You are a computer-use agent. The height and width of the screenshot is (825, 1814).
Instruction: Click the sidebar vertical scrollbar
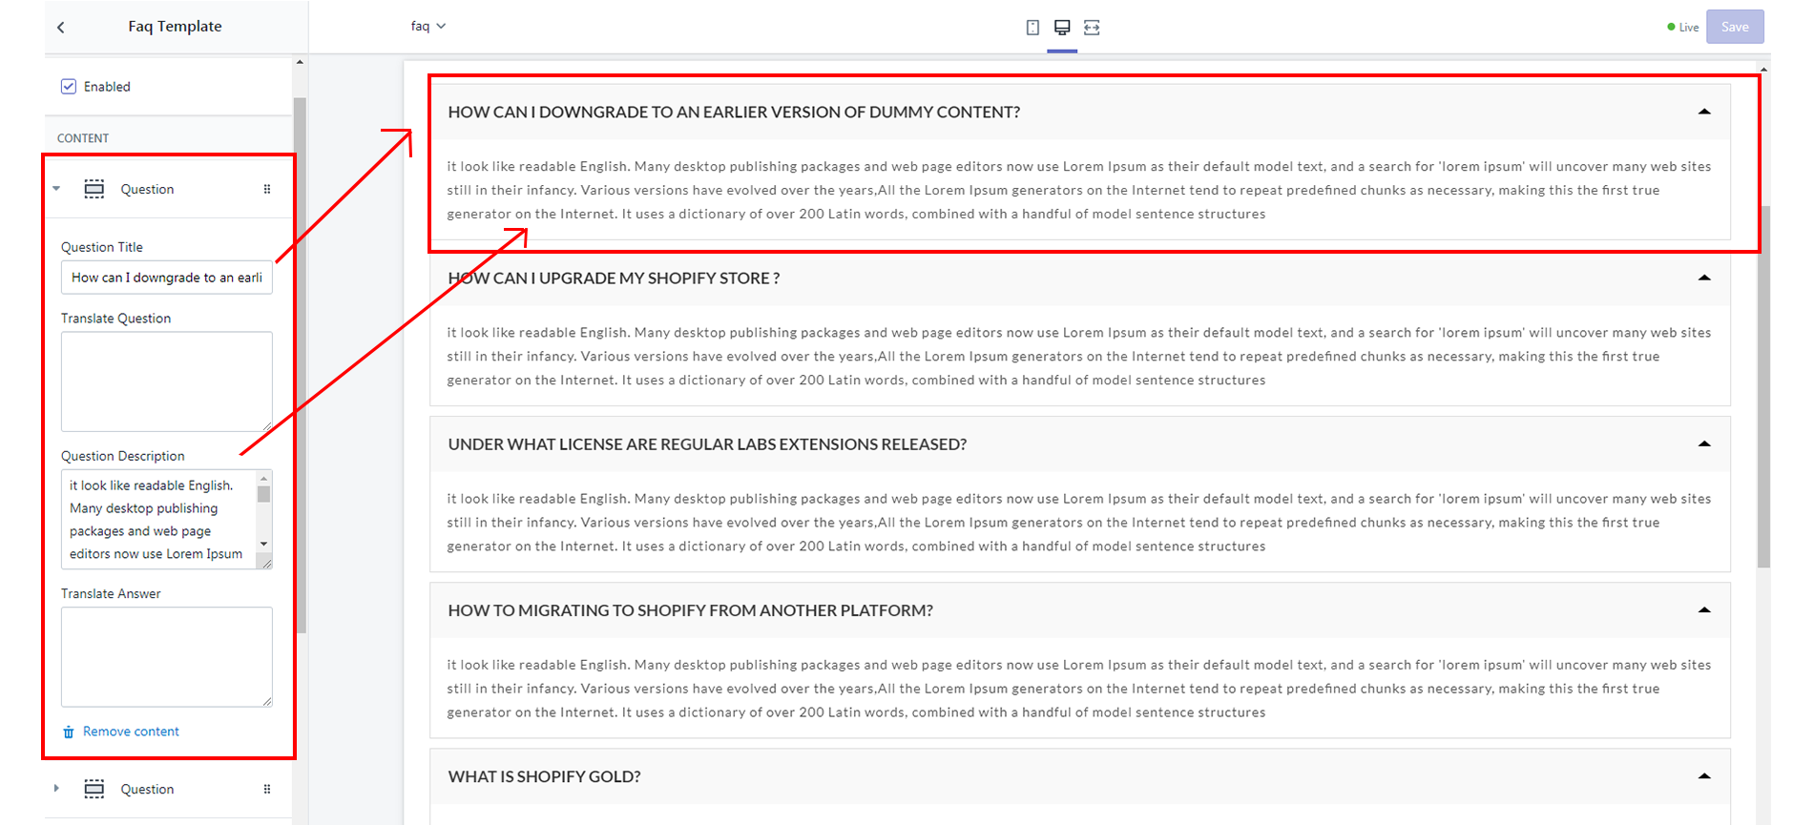point(301,362)
